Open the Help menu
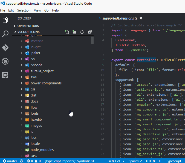185x163 pixels. (x=55, y=10)
